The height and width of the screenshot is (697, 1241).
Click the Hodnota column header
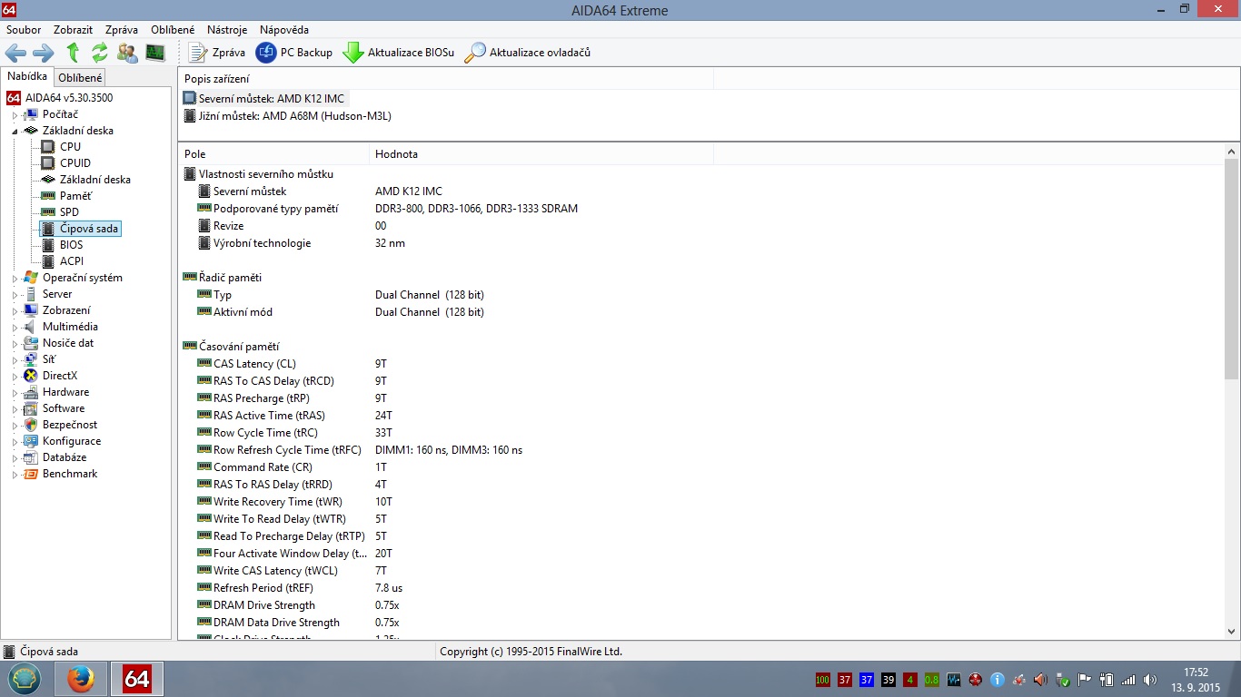541,154
